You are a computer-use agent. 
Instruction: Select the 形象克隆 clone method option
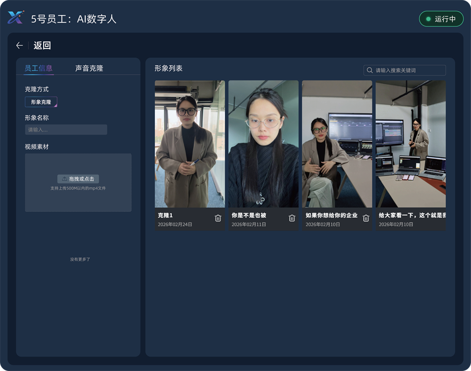pyautogui.click(x=41, y=102)
